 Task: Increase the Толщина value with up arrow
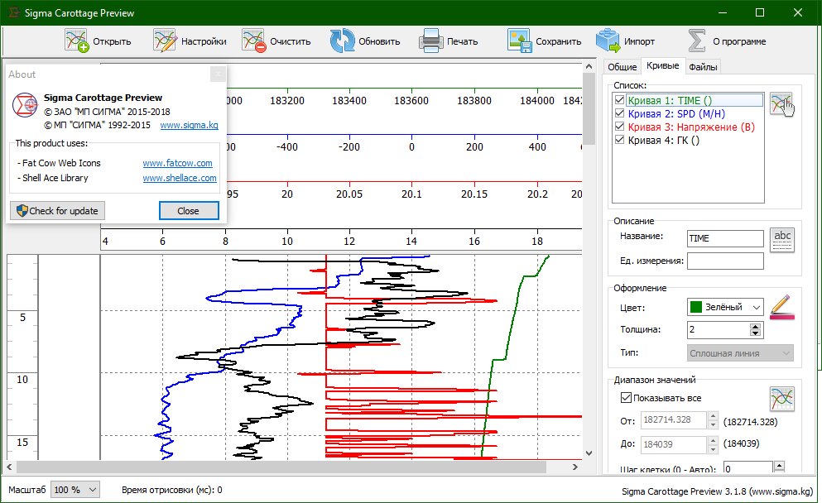755,327
